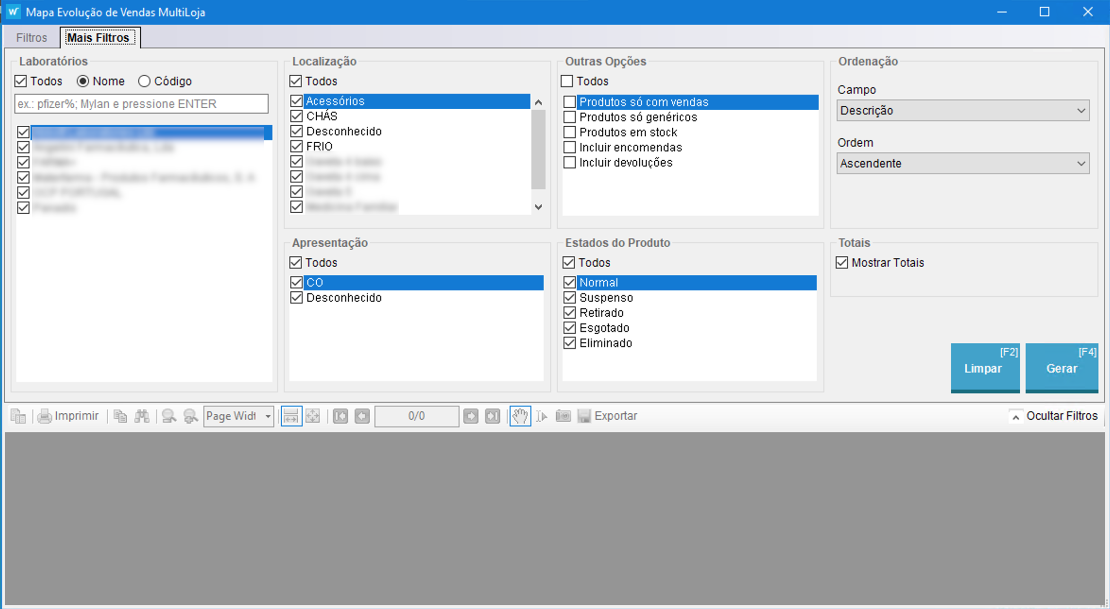The width and height of the screenshot is (1110, 609).
Task: Select the Código radio button
Action: pyautogui.click(x=144, y=81)
